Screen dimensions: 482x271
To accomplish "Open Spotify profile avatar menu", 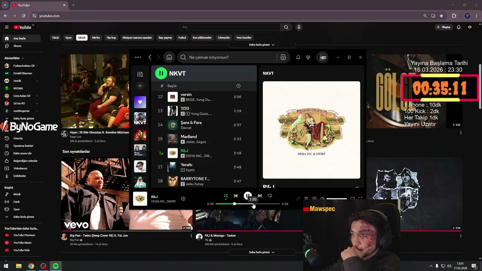I will (x=322, y=57).
